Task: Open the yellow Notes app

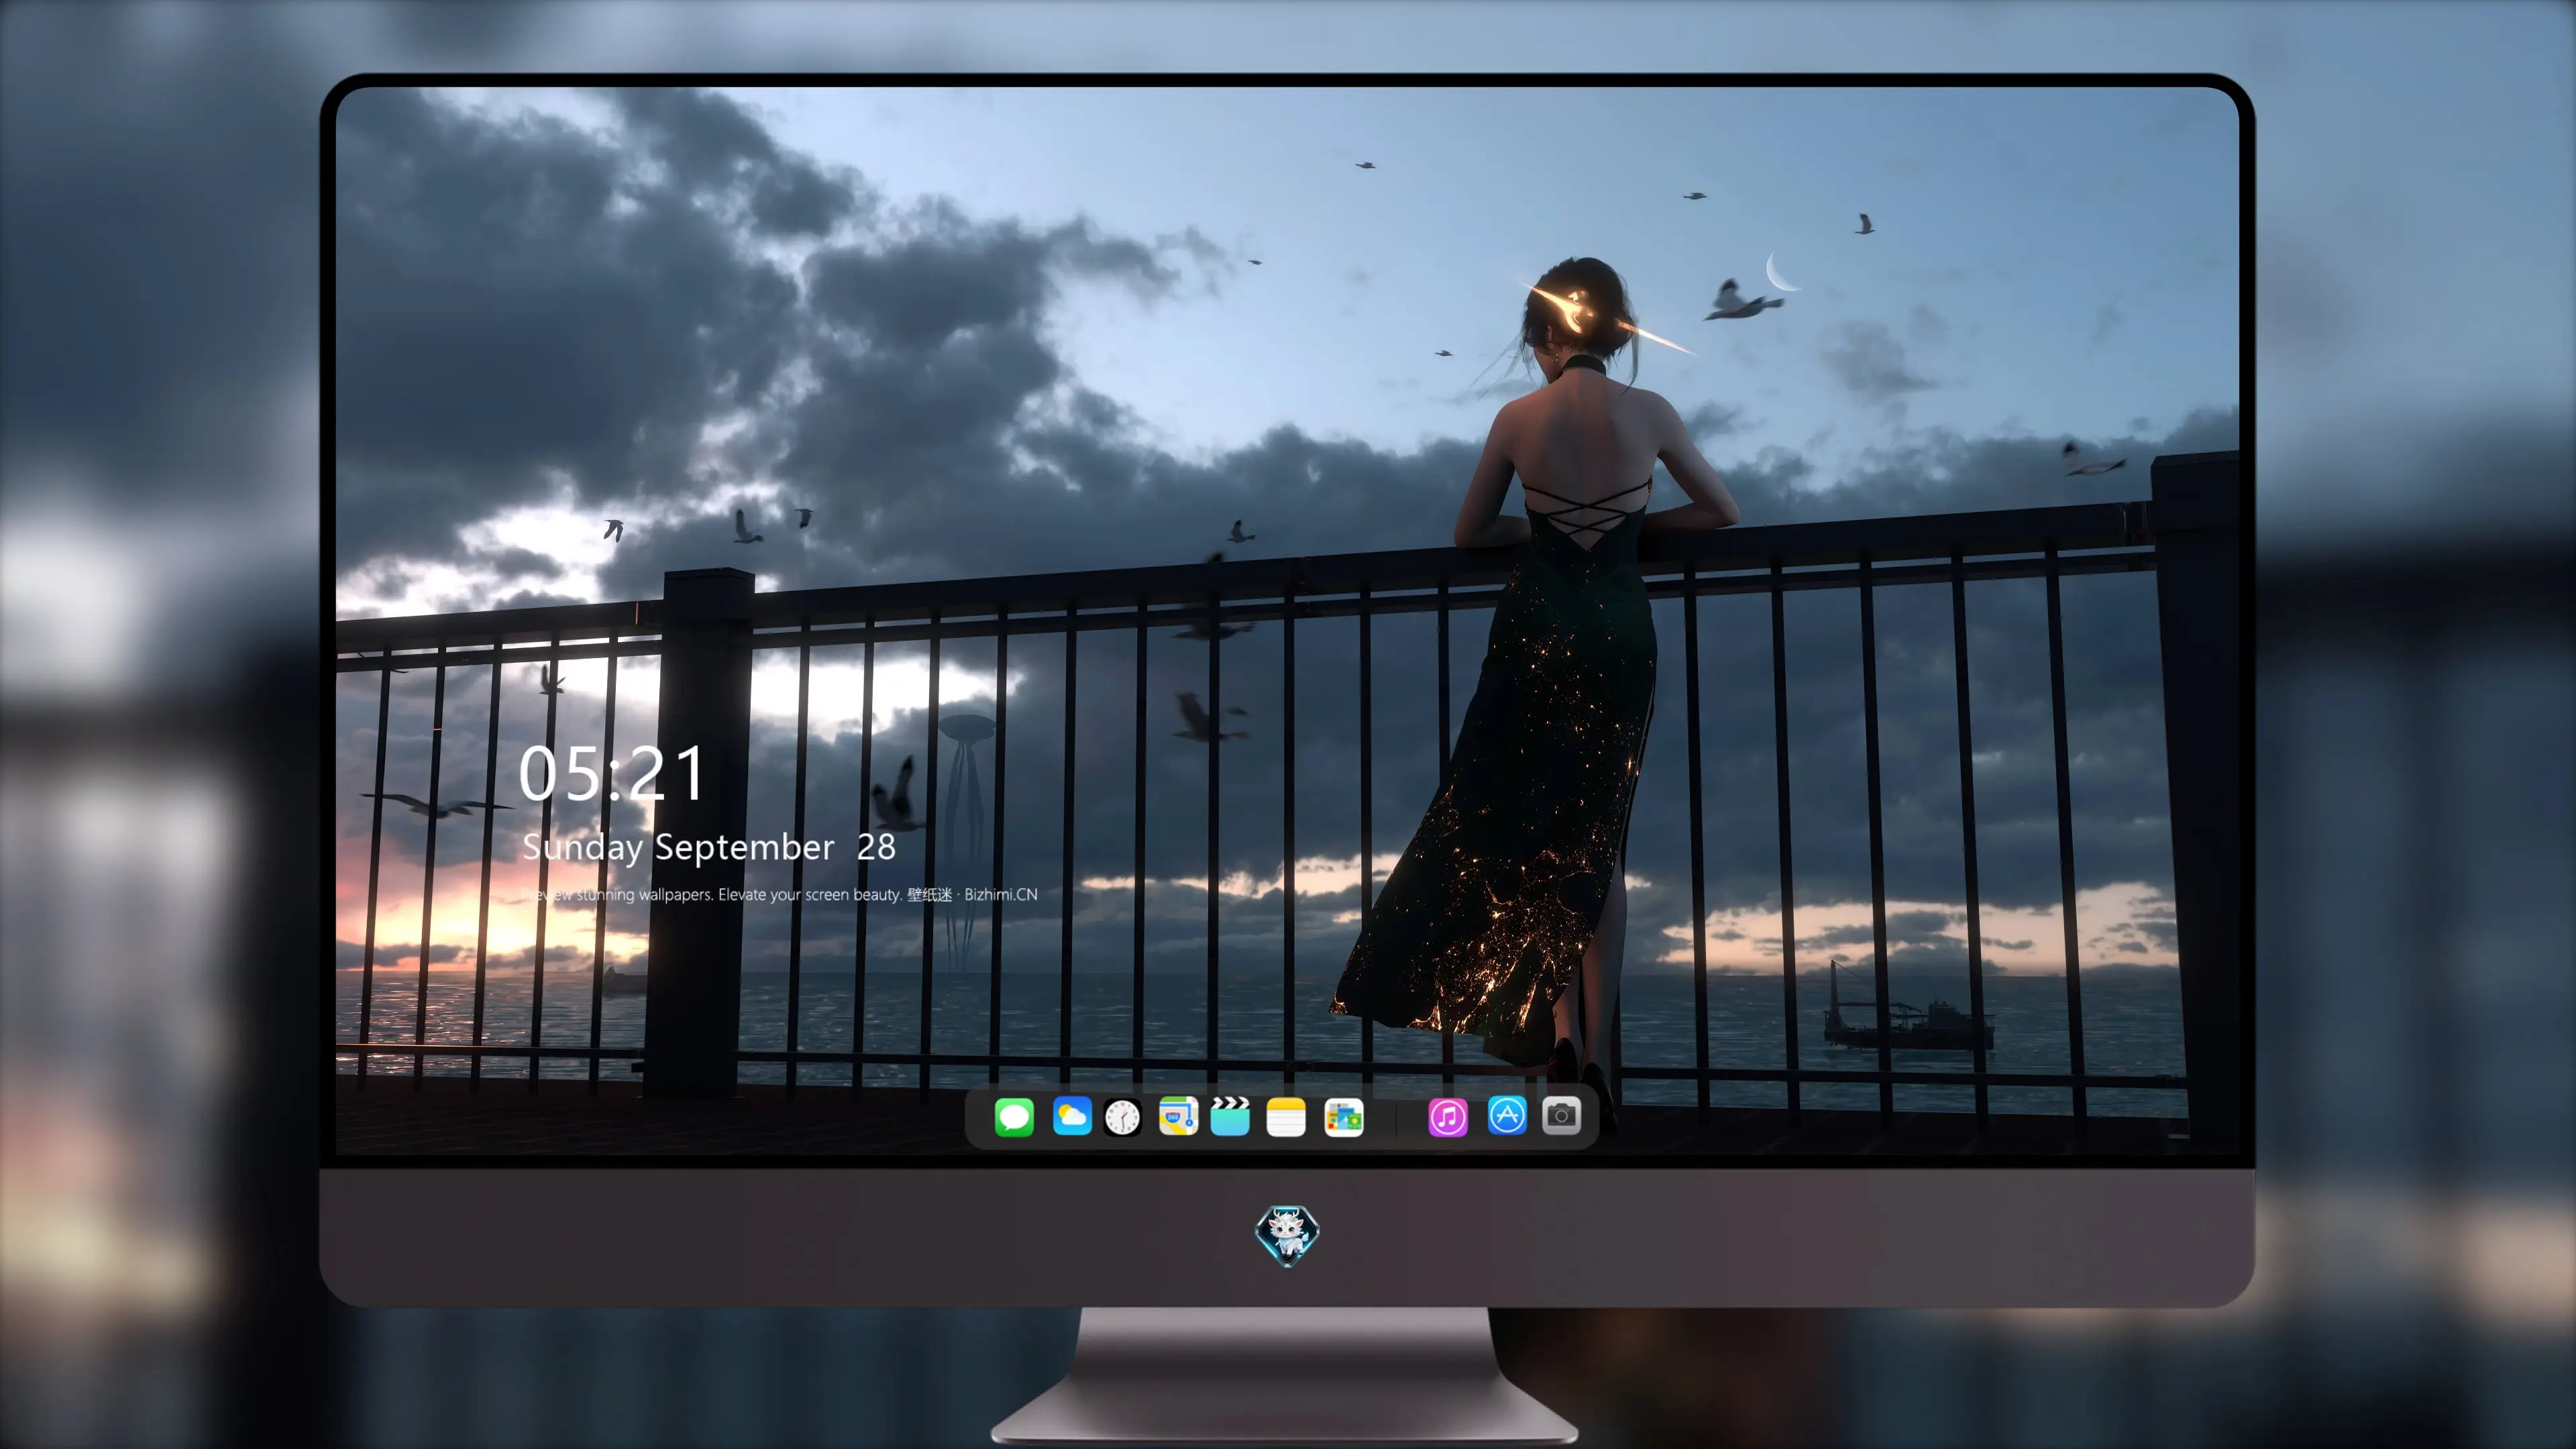Action: tap(1286, 1117)
